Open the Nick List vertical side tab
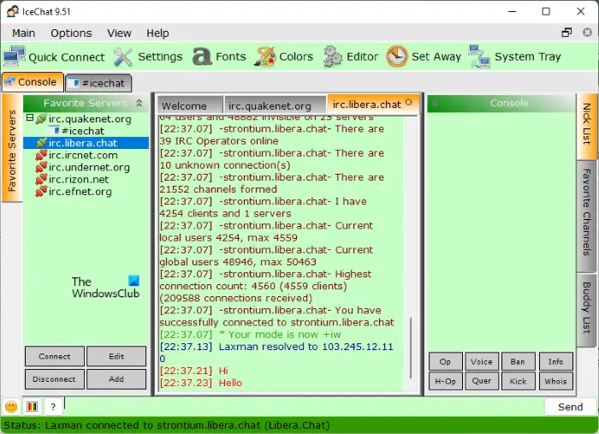 point(586,127)
